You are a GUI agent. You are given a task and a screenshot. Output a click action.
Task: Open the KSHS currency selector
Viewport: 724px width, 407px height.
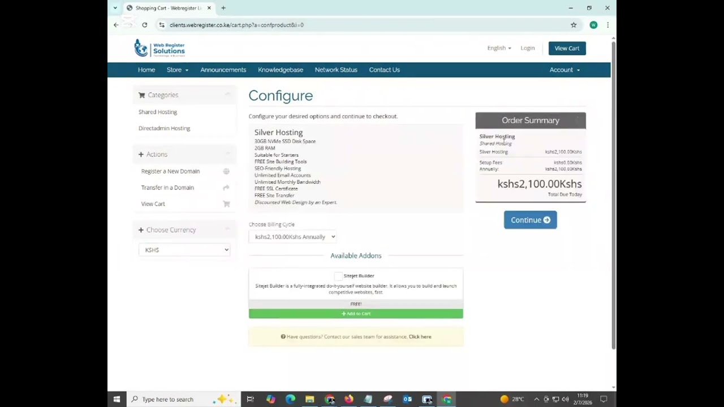(x=184, y=250)
